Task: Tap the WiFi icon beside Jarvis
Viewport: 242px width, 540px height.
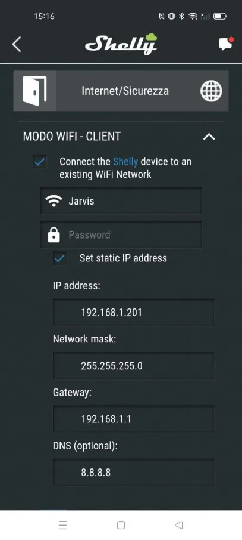Action: point(54,201)
